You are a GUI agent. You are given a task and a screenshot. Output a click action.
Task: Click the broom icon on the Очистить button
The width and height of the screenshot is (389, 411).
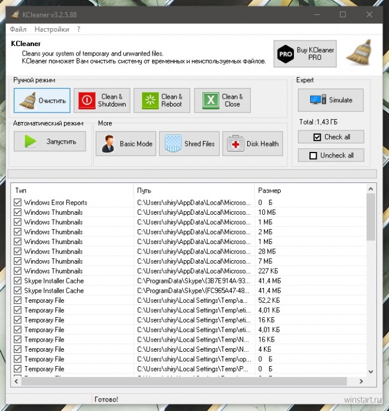[x=28, y=101]
